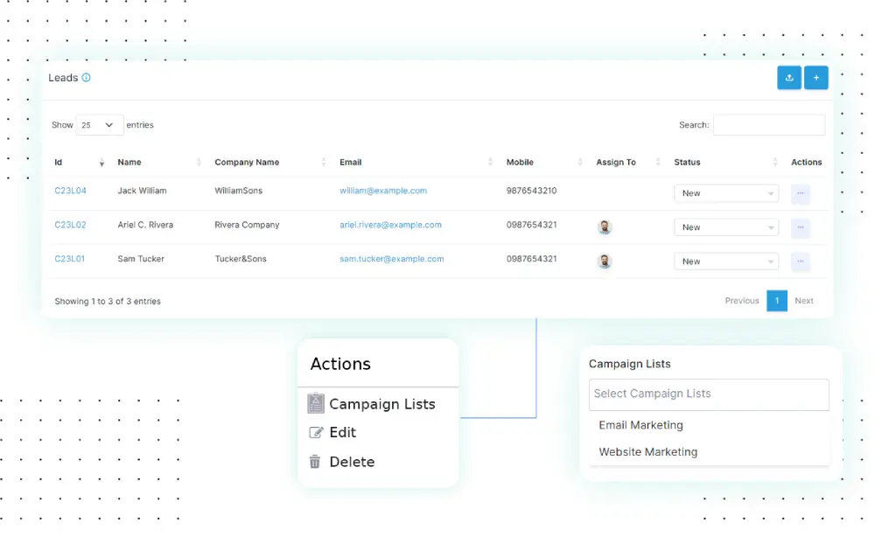Click inside the Search field
This screenshot has width=875, height=537.
point(768,124)
